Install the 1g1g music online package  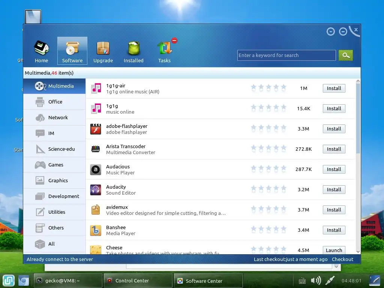point(334,108)
